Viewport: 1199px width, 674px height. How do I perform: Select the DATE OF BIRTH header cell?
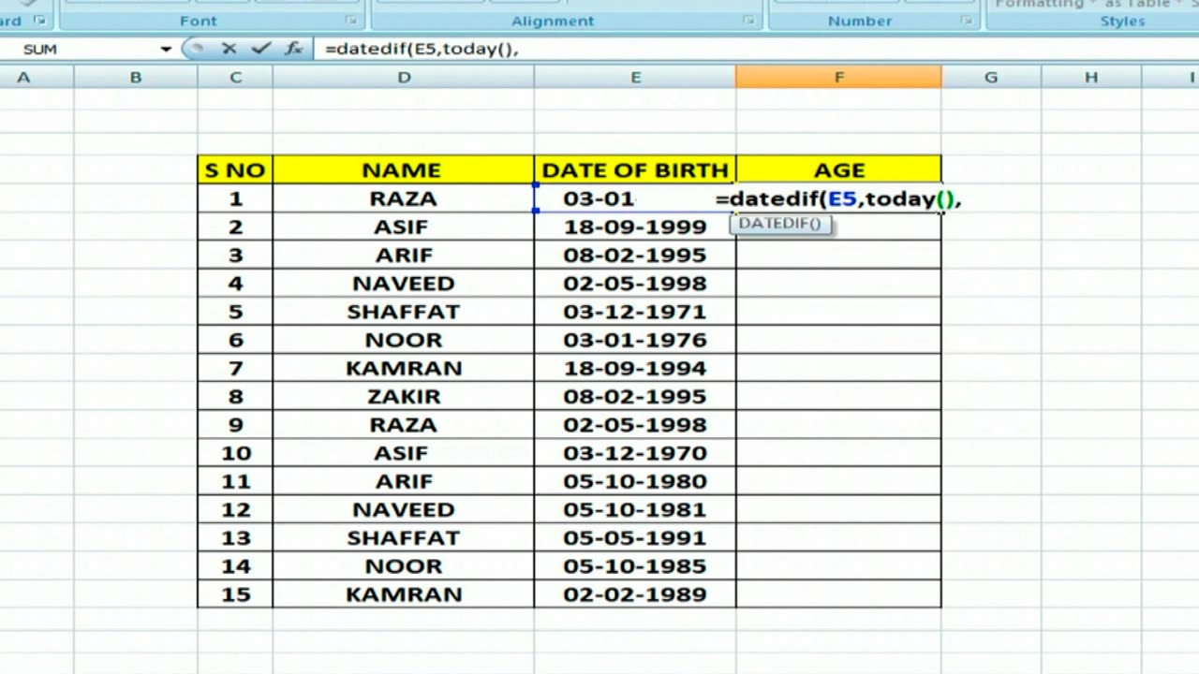coord(635,169)
